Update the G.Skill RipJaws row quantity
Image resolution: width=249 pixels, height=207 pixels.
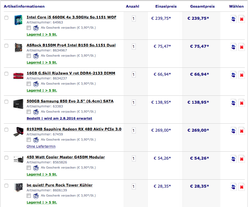233,75
